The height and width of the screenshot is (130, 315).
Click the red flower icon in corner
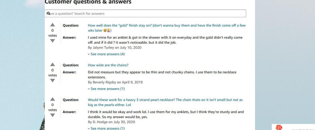tap(279, 127)
